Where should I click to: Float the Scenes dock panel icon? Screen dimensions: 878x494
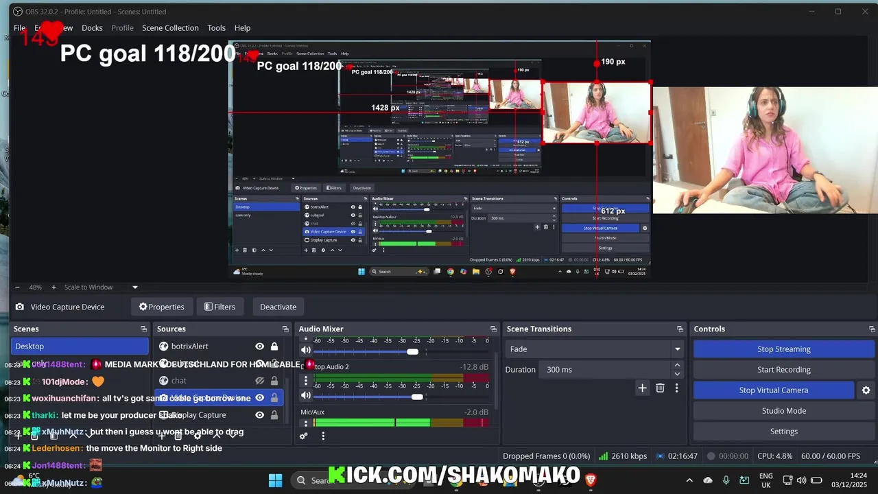pos(143,329)
